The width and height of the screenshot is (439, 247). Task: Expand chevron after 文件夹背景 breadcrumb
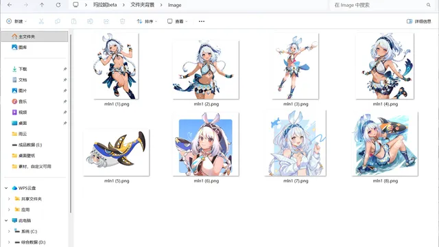(161, 5)
